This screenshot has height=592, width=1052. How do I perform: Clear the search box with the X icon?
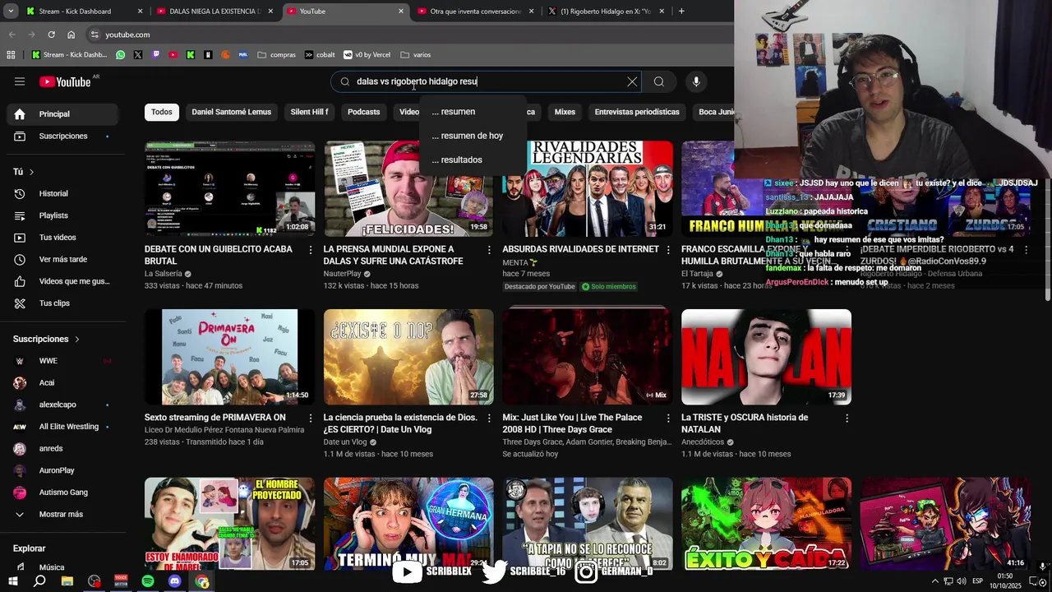(632, 81)
